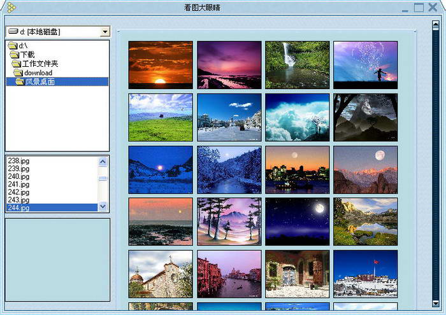This screenshot has width=446, height=315.
Task: Open the orange sunset thumbnail
Action: coord(161,64)
